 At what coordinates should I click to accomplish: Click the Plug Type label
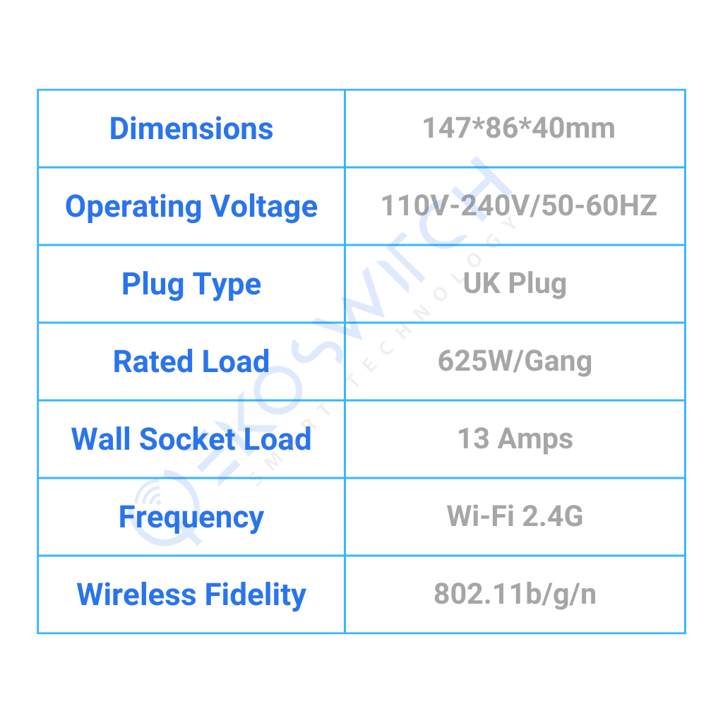tap(191, 285)
